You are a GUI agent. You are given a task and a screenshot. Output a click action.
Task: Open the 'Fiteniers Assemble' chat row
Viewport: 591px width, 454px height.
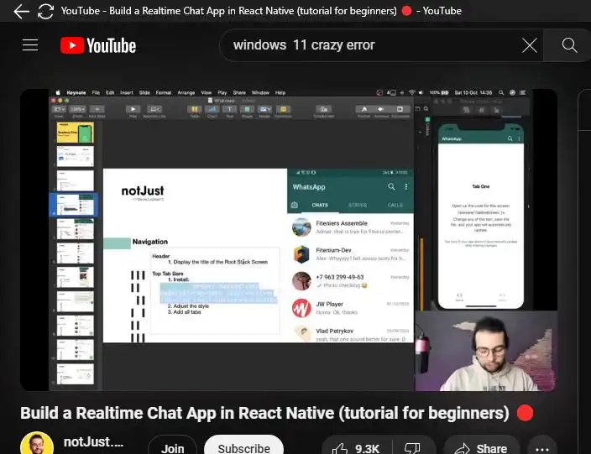(x=351, y=227)
